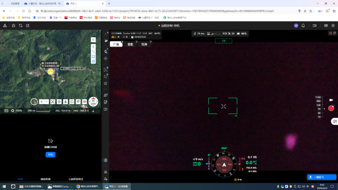Click the blue 开启 livestream button
338x190 pixels.
[x=51, y=155]
